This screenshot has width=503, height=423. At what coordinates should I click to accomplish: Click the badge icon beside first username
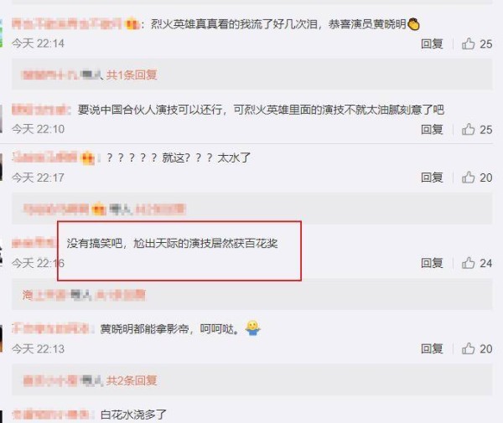pos(132,24)
